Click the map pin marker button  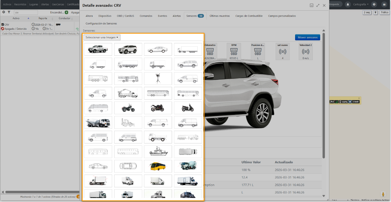[x=376, y=12]
